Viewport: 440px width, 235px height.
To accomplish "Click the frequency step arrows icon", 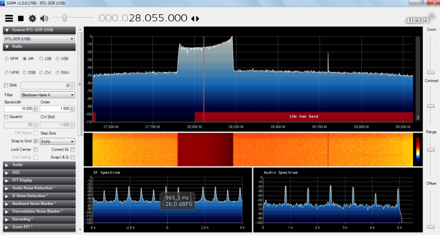I will point(195,19).
